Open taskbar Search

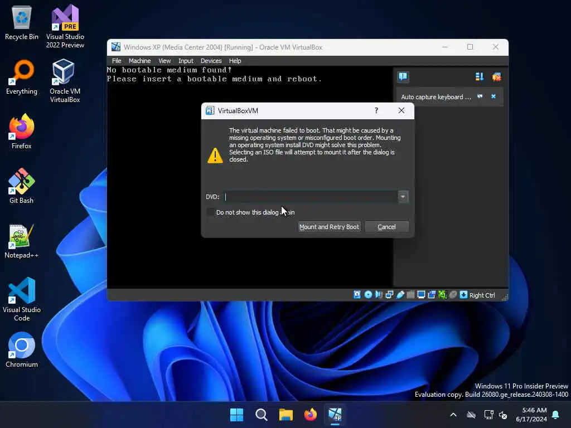[261, 415]
